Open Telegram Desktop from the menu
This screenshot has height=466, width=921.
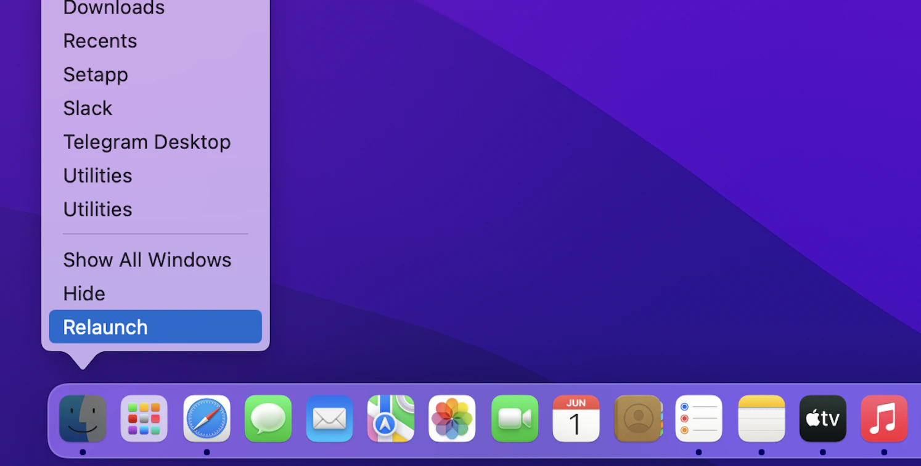147,142
